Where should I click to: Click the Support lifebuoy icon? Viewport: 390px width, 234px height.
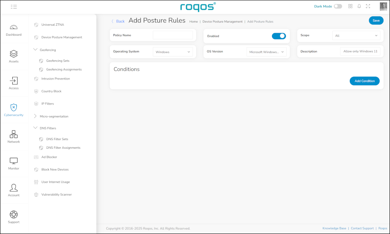click(14, 214)
